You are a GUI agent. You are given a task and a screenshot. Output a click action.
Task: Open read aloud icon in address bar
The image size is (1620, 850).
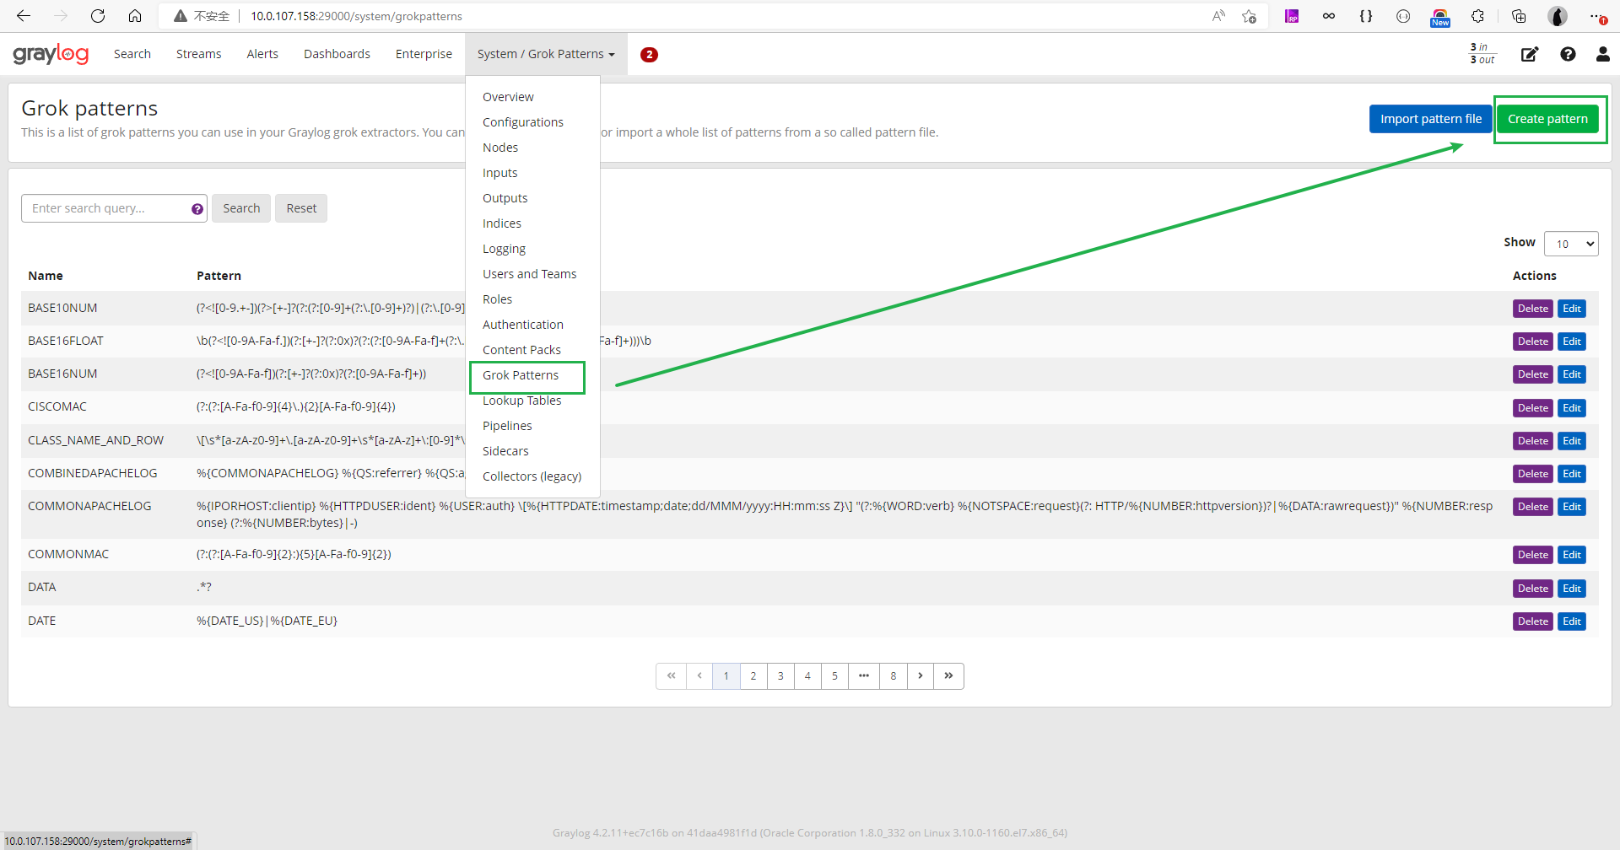pos(1218,16)
